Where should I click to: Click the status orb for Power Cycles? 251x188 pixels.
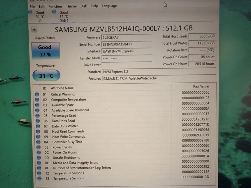38,147
